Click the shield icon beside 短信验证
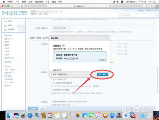Viewport: 159px width, 120px height. (63, 46)
